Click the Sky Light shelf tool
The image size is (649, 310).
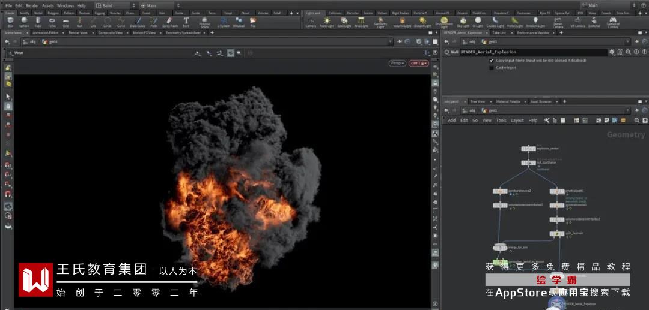point(463,22)
